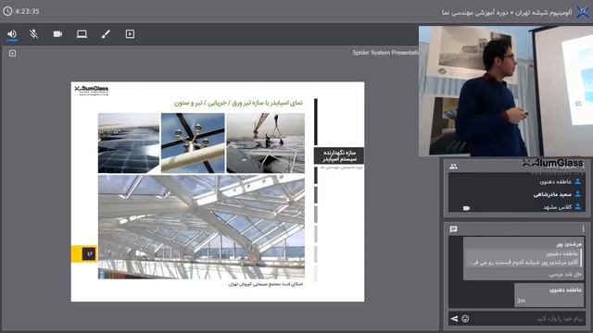593x333 pixels.
Task: Toggle the speaker audio icon
Action: (x=12, y=34)
